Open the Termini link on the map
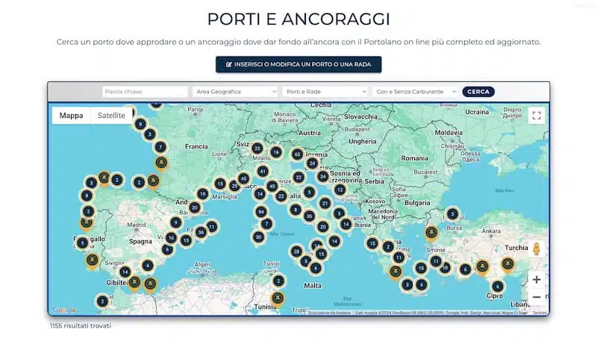This screenshot has height=341, width=597. click(x=540, y=313)
